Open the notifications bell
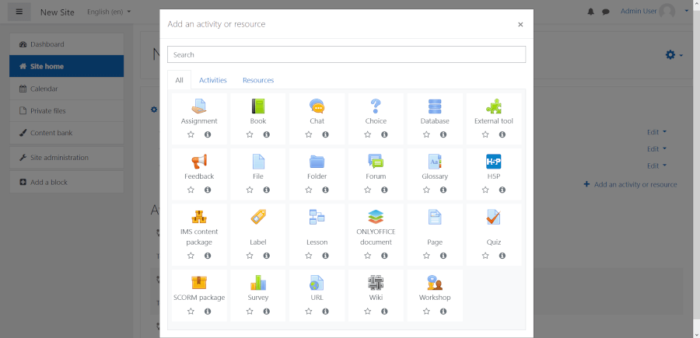The image size is (700, 338). pos(590,12)
